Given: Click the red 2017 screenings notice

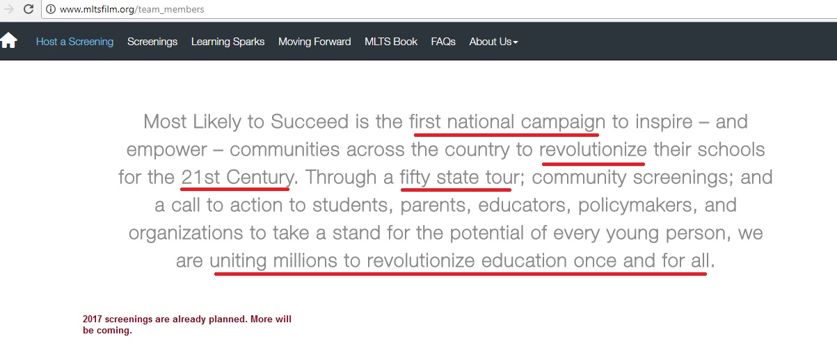Looking at the screenshot, I should coord(186,325).
